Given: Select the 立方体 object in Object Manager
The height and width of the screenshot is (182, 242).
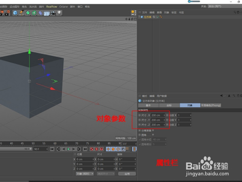Looking at the screenshot, I should 148,17.
